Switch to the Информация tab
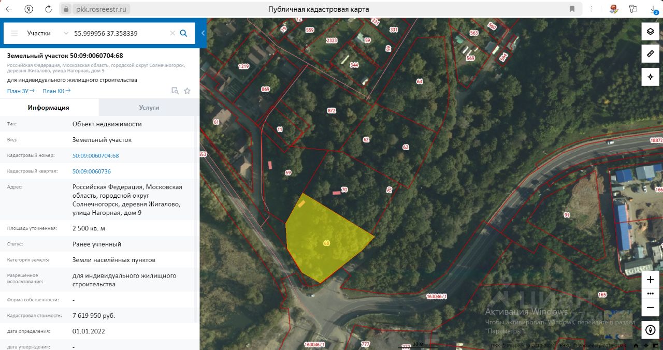Screen dimensions: 663x350 [x=49, y=108]
